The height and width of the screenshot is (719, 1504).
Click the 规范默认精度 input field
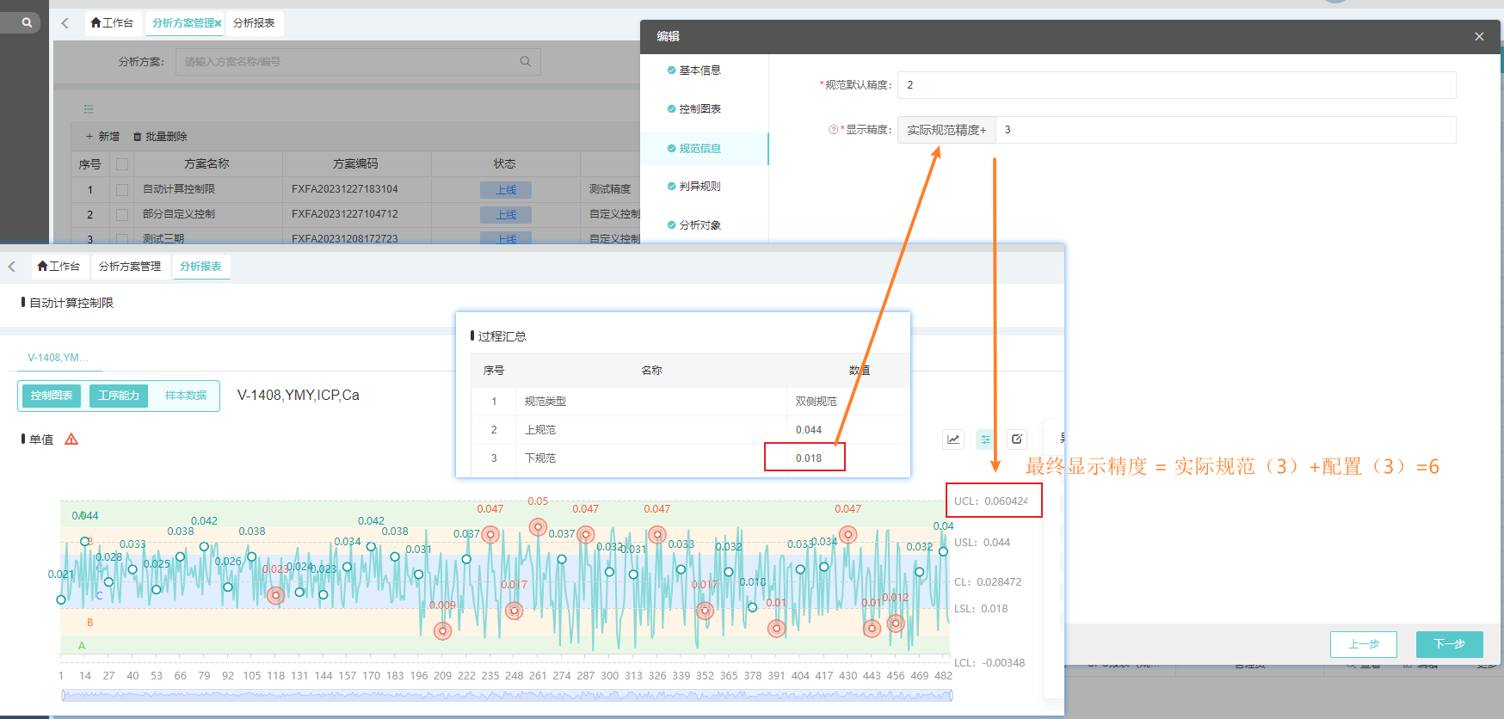1176,85
